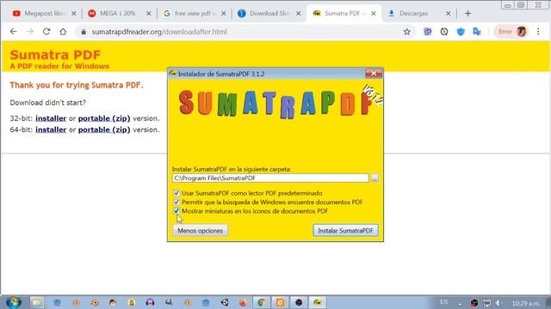Open the profile Error avatar button
Viewport: 551px width, 309px height.
[511, 32]
